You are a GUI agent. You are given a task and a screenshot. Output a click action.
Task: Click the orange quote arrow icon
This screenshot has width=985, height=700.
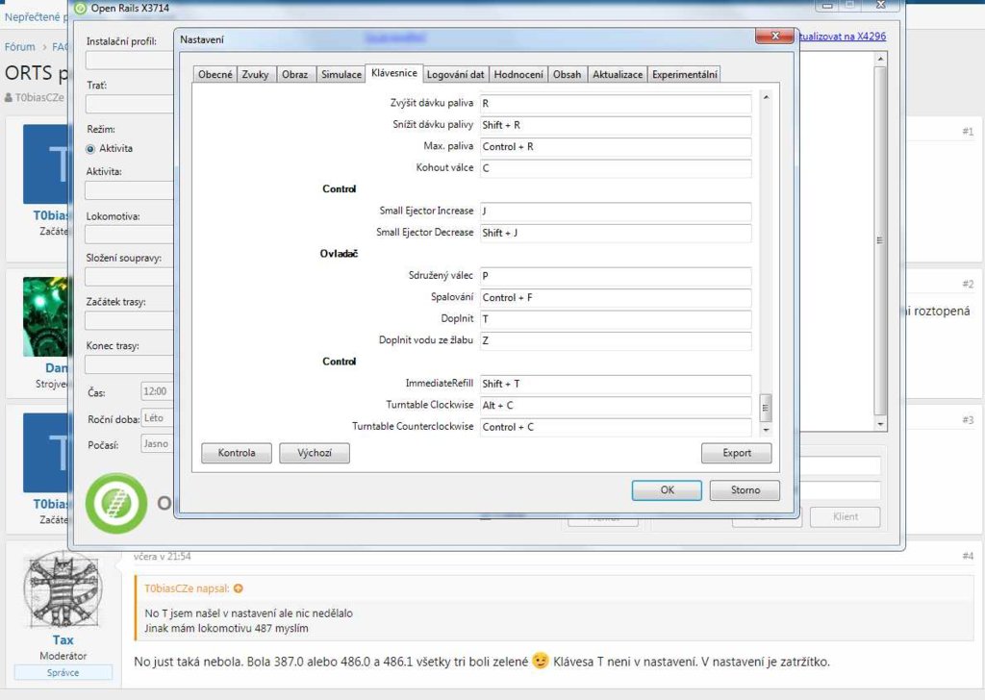(239, 588)
